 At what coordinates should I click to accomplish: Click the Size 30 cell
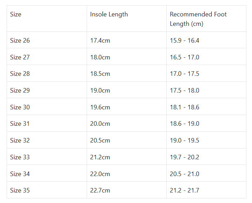click(x=20, y=107)
